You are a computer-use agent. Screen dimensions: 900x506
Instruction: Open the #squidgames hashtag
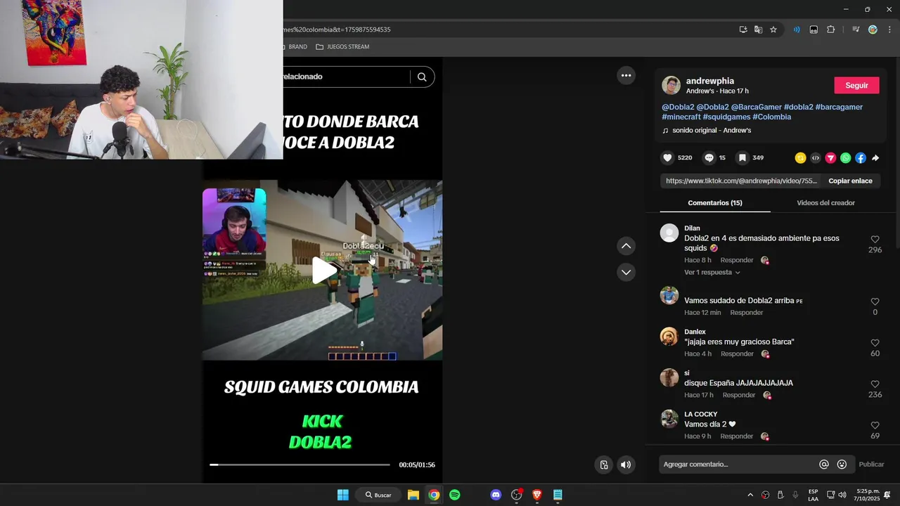pos(726,117)
